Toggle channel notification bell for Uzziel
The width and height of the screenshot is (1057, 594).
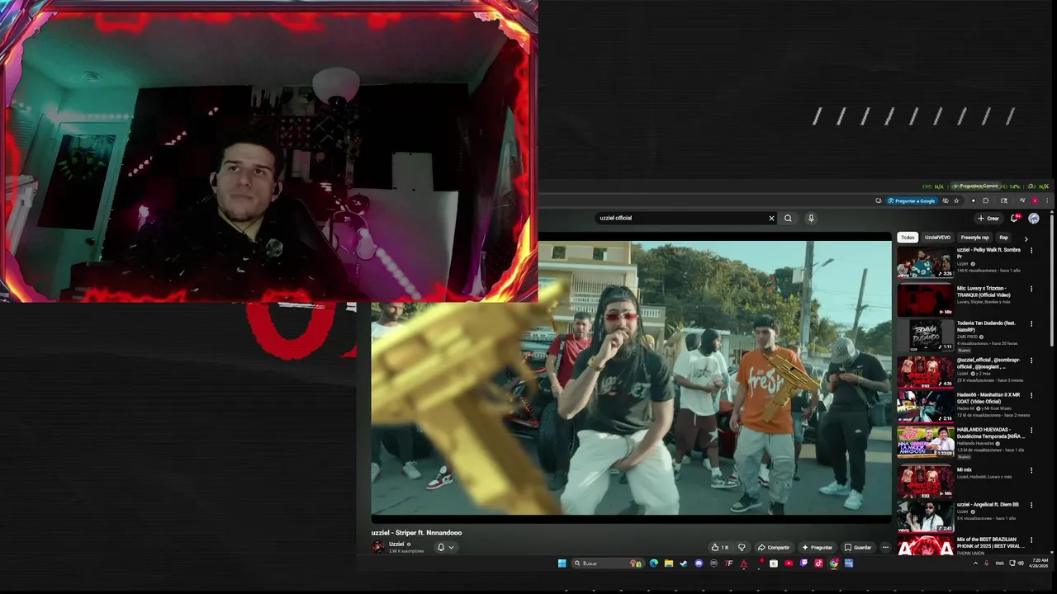(445, 547)
